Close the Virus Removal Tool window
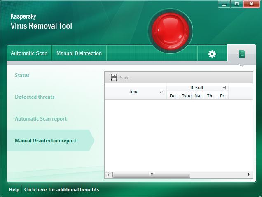Screen dimensions: 262x197 251,4
